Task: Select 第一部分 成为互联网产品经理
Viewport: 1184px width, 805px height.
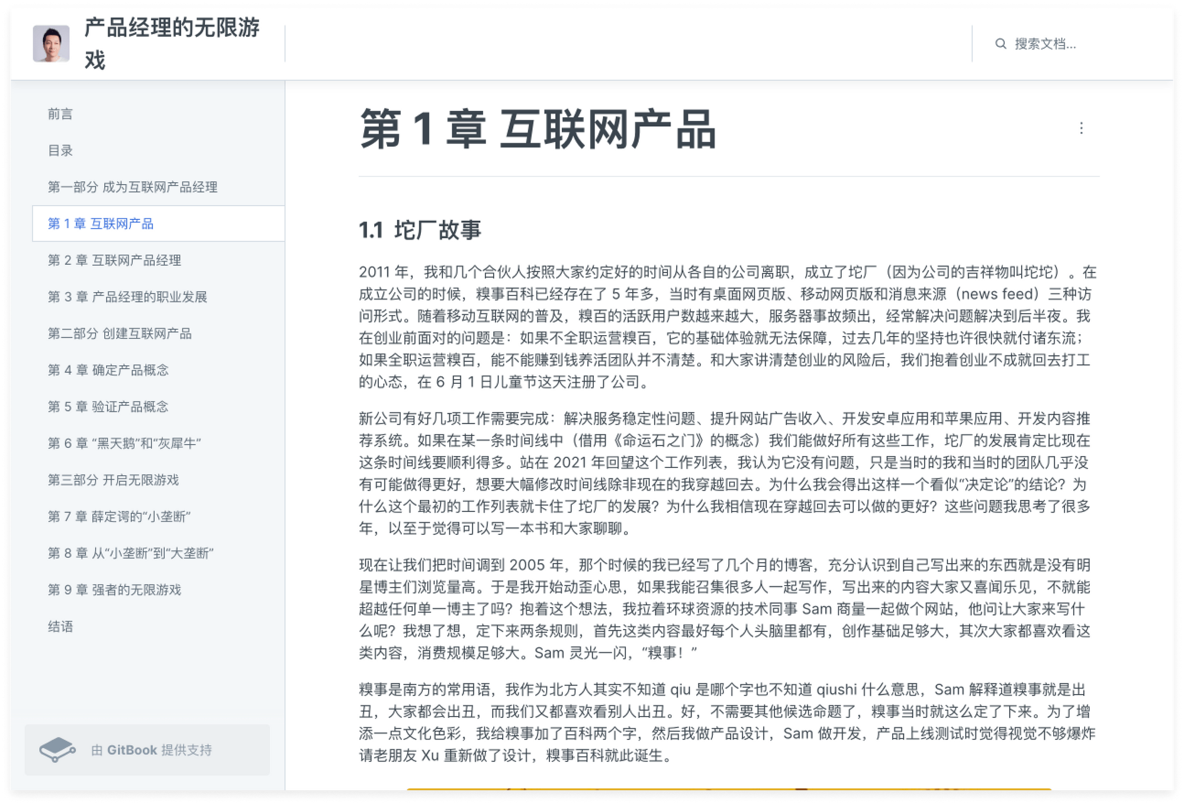Action: point(133,187)
